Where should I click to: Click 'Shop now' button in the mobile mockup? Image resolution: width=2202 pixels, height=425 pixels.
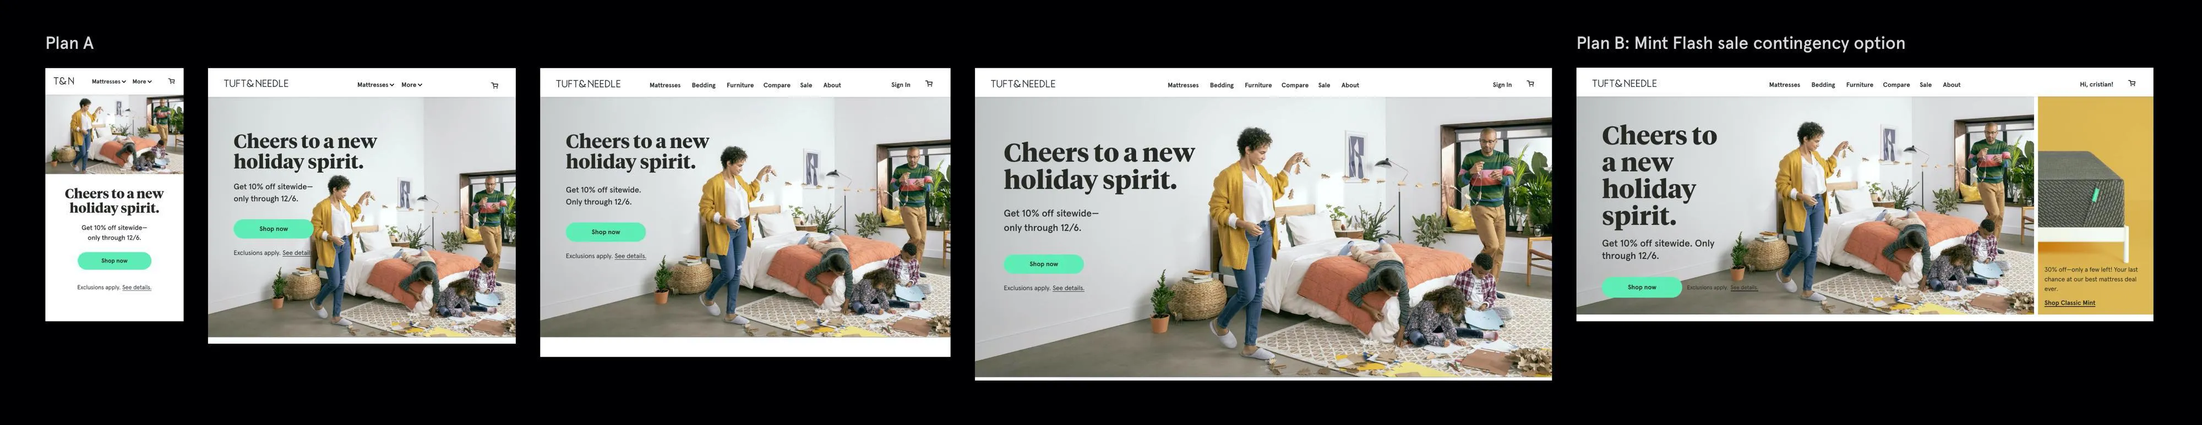tap(115, 260)
